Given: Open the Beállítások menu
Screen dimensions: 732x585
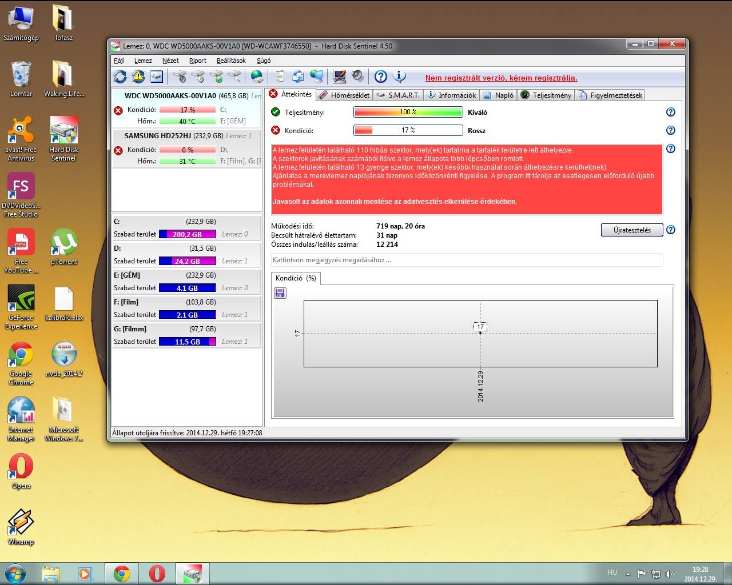Looking at the screenshot, I should point(231,61).
